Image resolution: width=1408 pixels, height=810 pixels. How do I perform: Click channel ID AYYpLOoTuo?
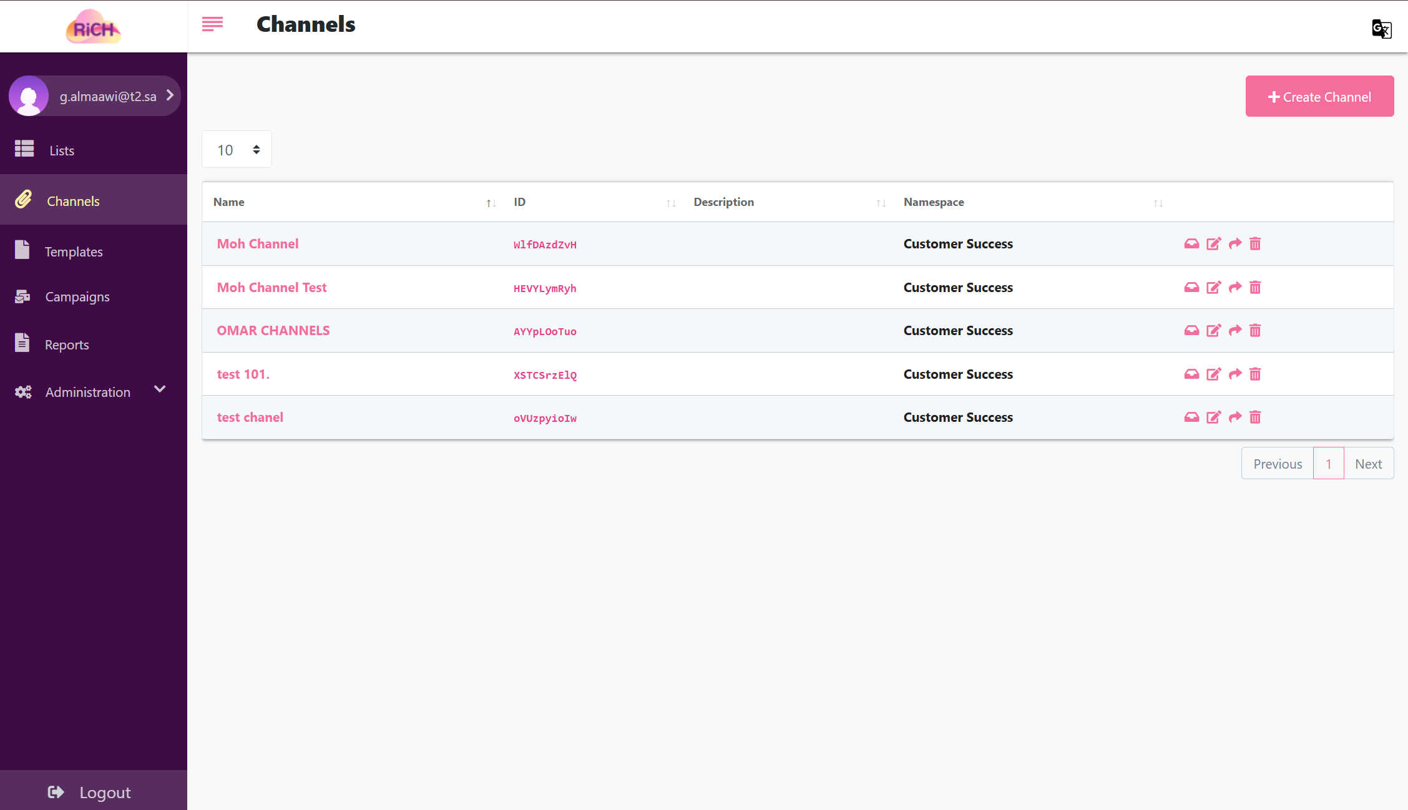pos(545,331)
